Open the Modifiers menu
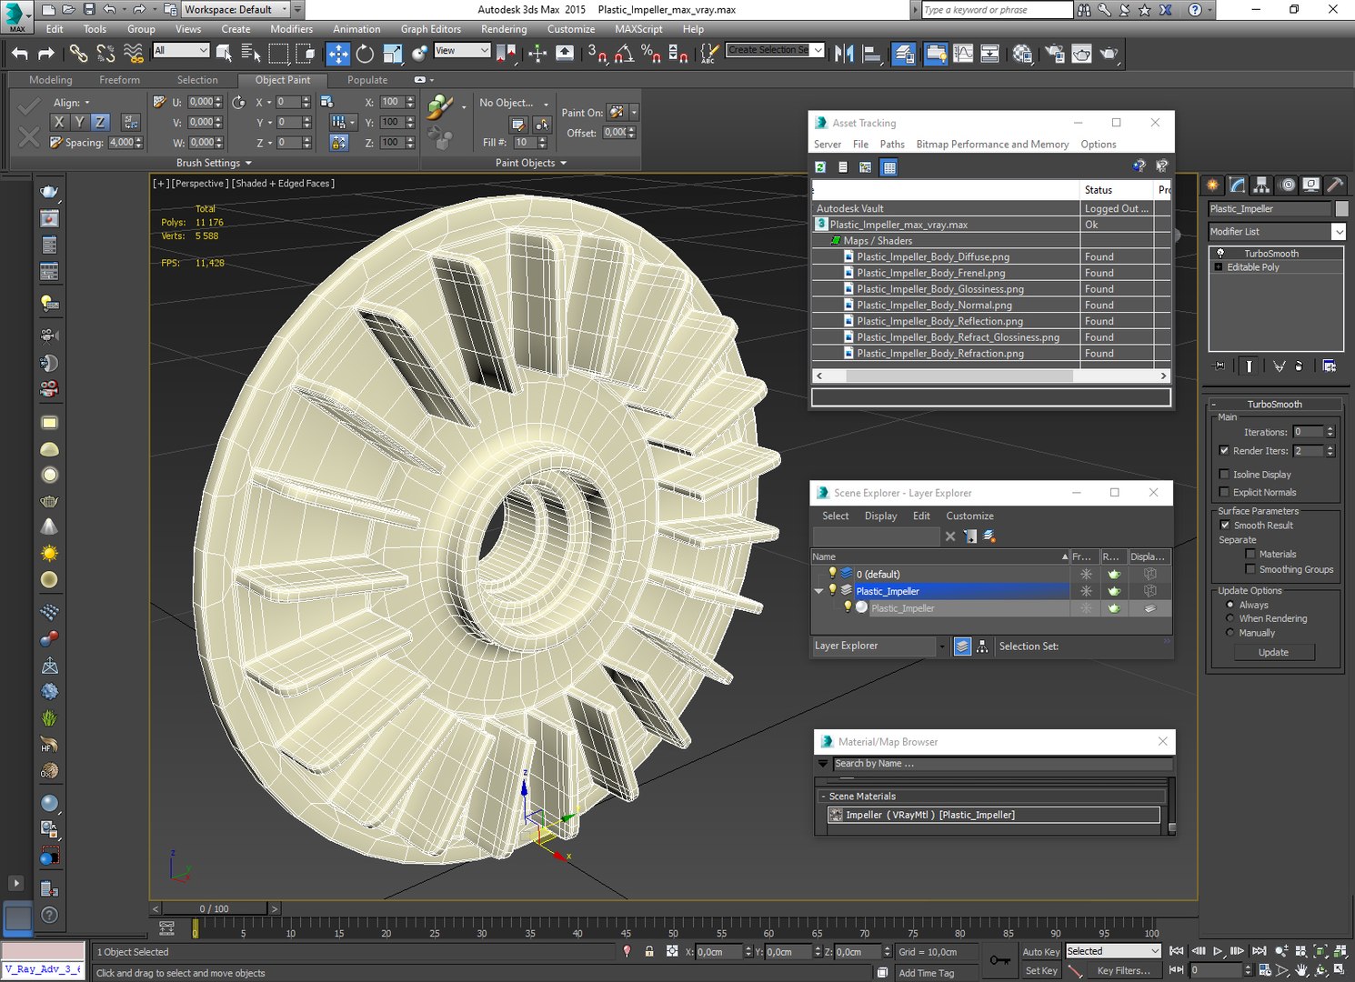The width and height of the screenshot is (1355, 982). pos(292,29)
